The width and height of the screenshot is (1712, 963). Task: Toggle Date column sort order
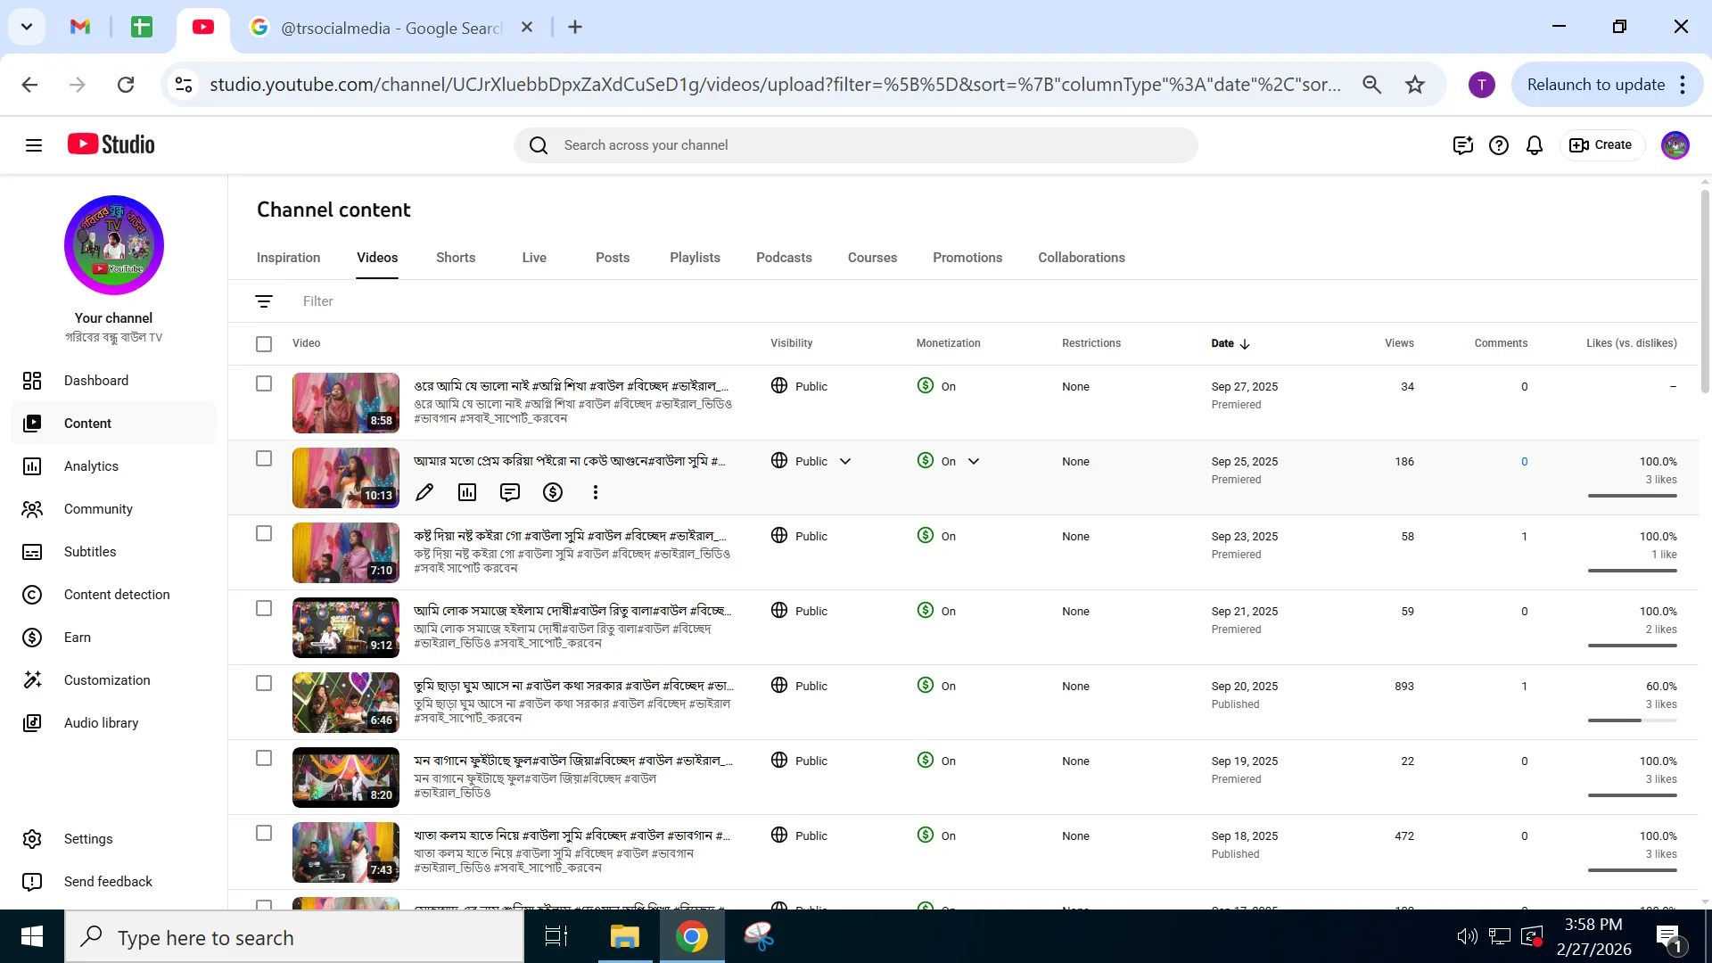click(1230, 343)
